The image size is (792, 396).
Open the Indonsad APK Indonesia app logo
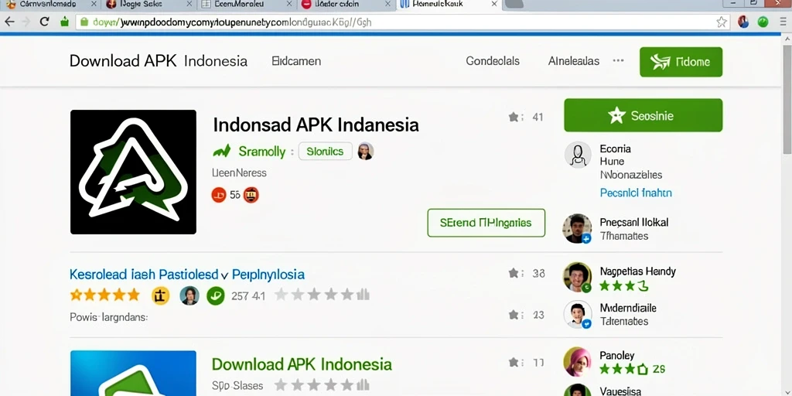pos(133,172)
